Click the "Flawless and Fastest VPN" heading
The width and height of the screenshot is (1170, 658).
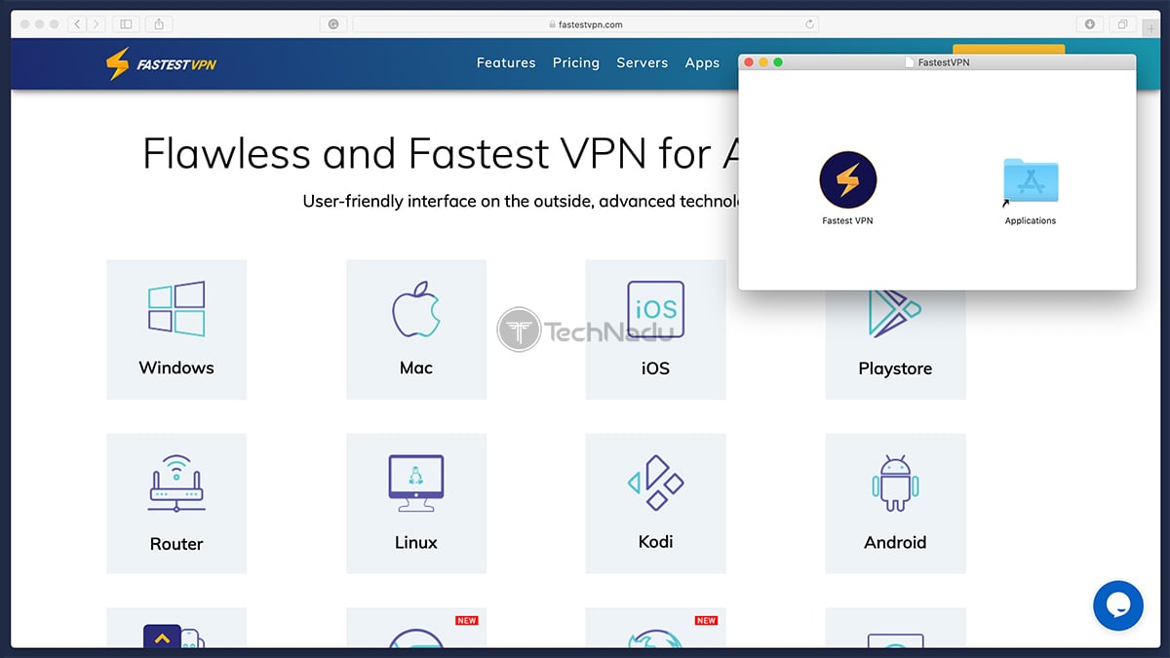441,153
